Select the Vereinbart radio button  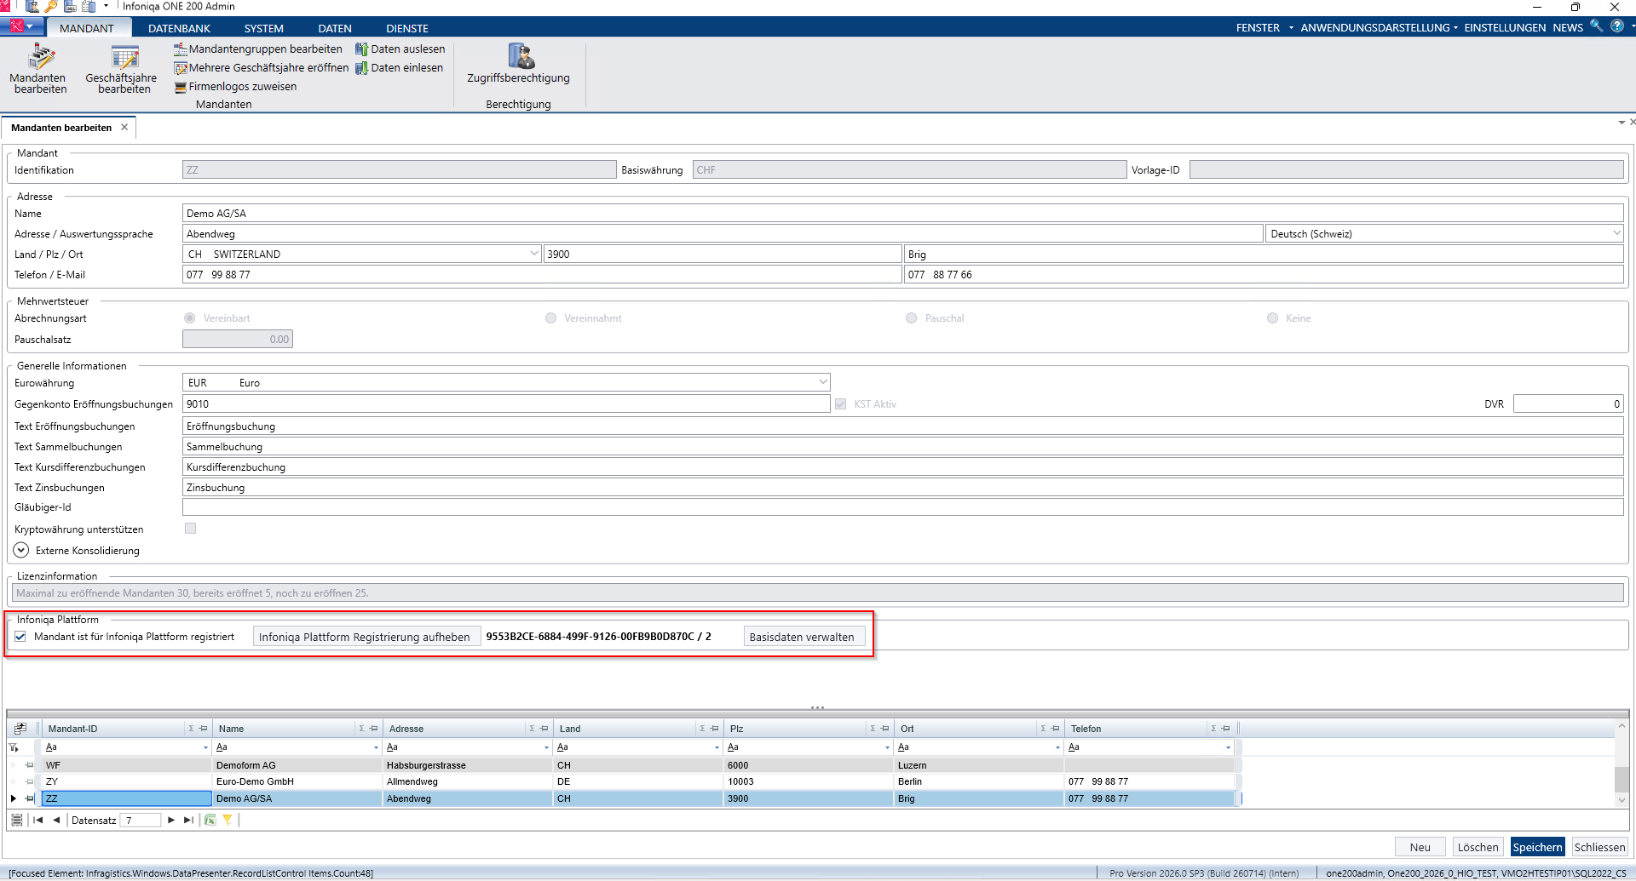(x=190, y=318)
